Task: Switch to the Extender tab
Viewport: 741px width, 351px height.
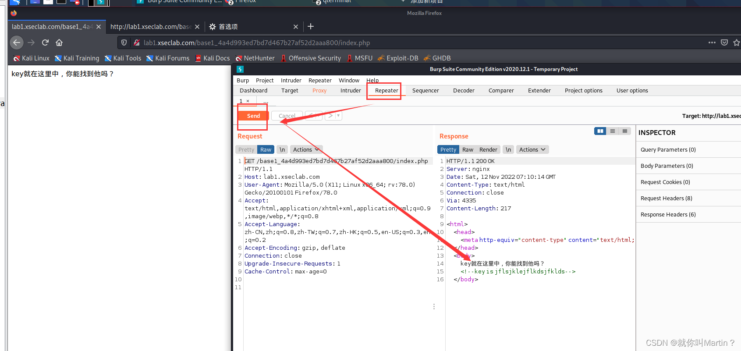Action: (539, 90)
